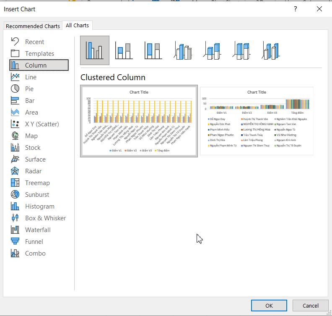This screenshot has width=332, height=316.
Task: Select the 3-D Stacked Column subtype icon
Action: (x=212, y=50)
